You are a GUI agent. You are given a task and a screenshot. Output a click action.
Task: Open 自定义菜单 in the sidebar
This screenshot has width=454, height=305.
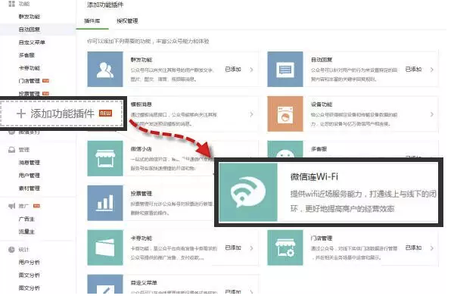[32, 42]
